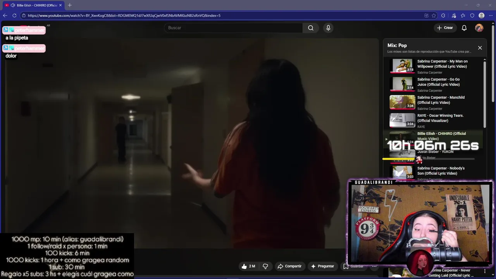This screenshot has height=279, width=496.
Task: Click the YouTube search magnifier button
Action: [311, 28]
